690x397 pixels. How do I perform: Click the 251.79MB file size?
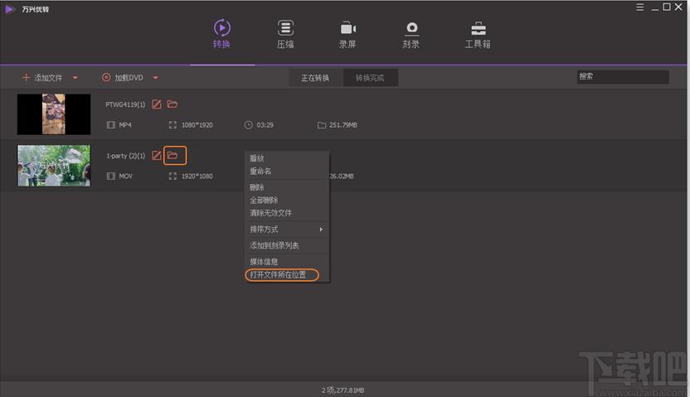coord(343,125)
